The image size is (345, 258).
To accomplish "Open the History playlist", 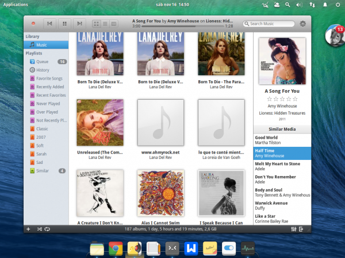I will click(x=46, y=70).
